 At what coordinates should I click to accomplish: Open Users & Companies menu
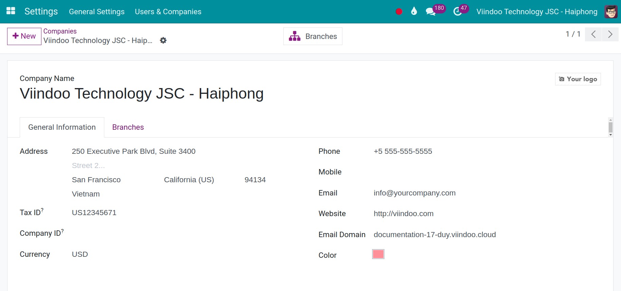point(168,12)
